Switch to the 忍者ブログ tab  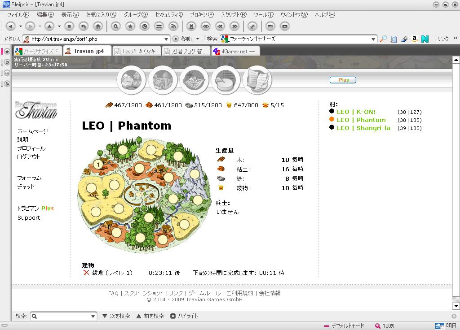186,51
